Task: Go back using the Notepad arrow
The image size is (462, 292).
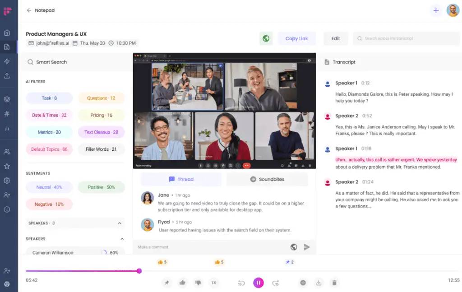Action: [x=29, y=10]
